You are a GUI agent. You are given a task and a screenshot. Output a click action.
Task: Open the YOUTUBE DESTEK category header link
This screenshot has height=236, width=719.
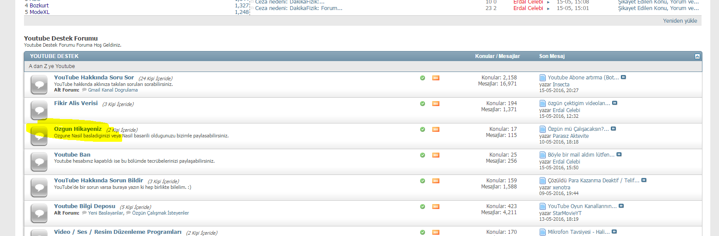pos(54,56)
